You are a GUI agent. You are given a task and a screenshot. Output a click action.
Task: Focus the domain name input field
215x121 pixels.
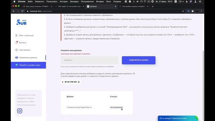90,60
